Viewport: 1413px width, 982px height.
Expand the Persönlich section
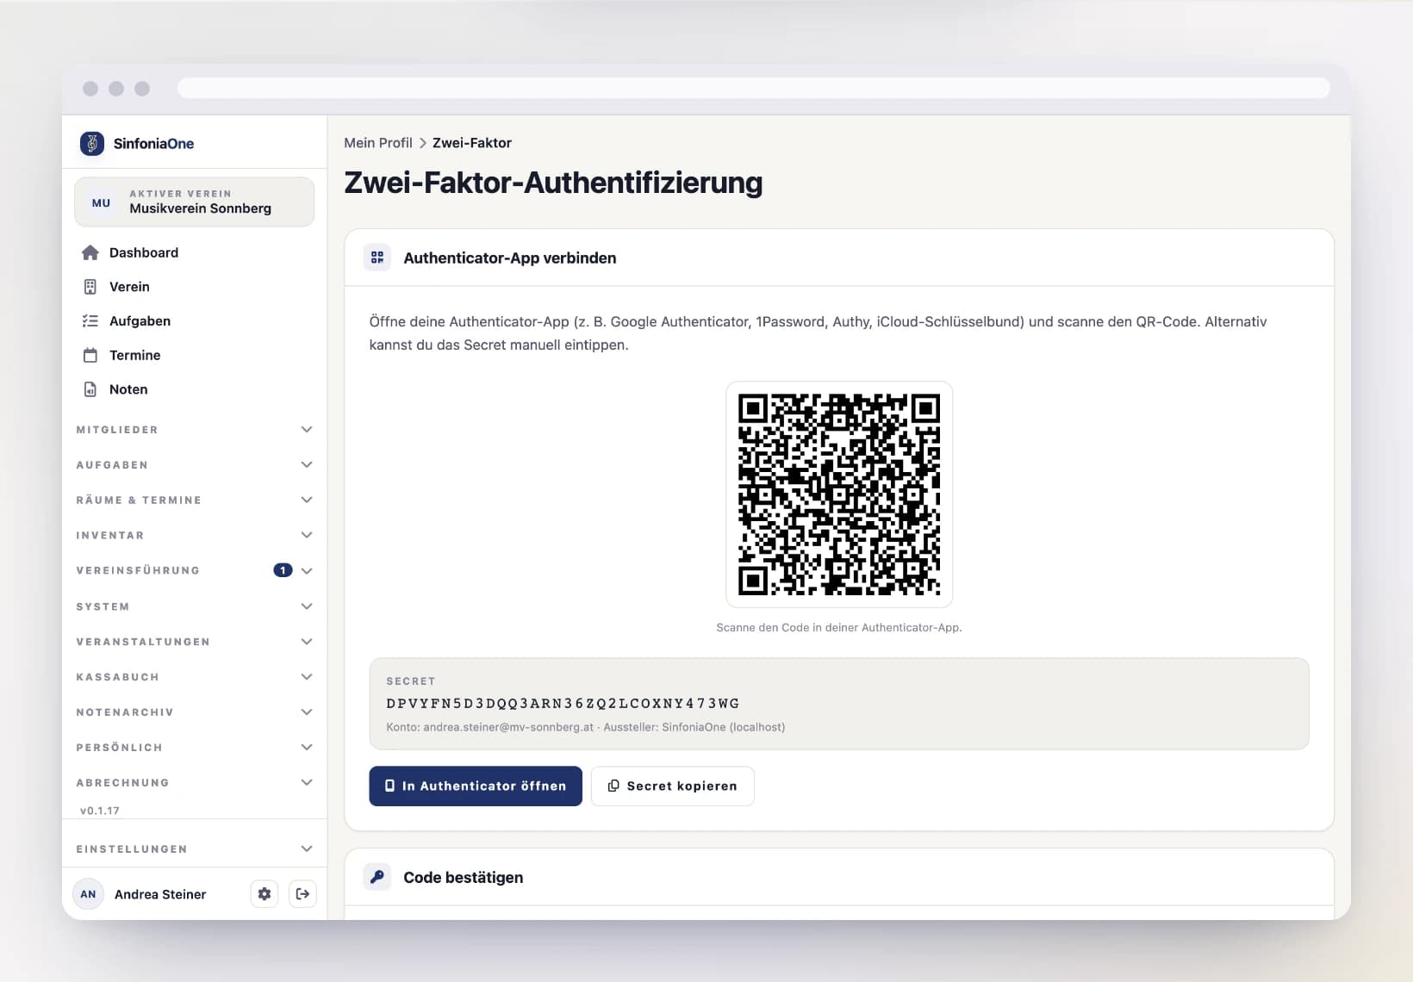pos(195,748)
